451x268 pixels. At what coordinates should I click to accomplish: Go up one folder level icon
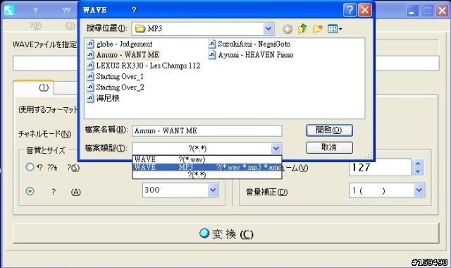[x=302, y=29]
